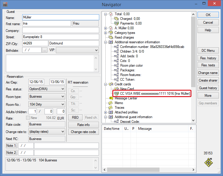223x176 pixels.
Task: Click the Memo icon in tree
Action: [111, 103]
